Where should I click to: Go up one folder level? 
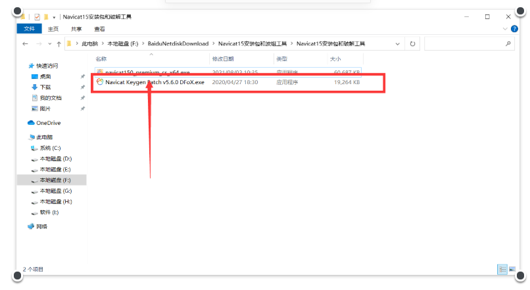point(59,44)
